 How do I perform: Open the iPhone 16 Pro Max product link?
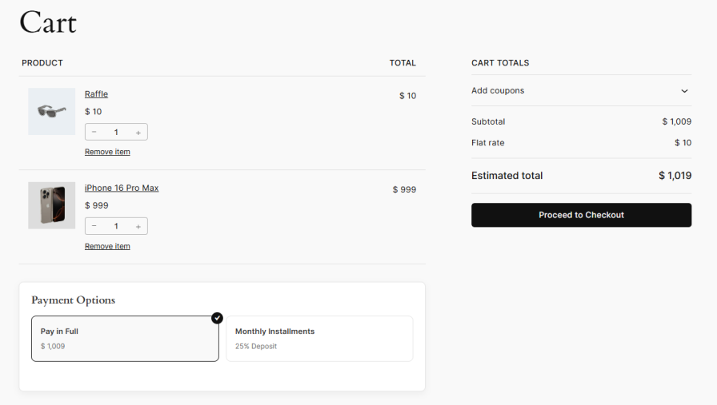tap(122, 188)
